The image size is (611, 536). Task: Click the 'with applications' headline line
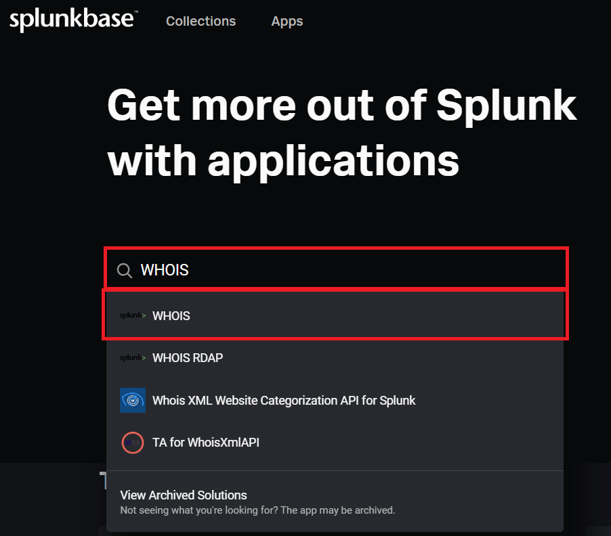pos(283,160)
